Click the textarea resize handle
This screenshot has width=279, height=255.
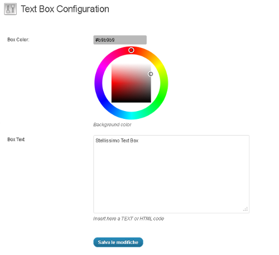click(x=246, y=209)
